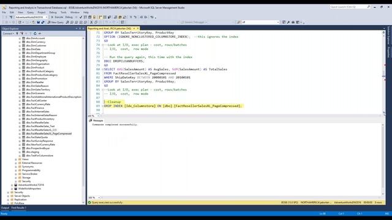Click the DROP INDEX statement on line 89
The width and height of the screenshot is (392, 220).
[x=173, y=106]
